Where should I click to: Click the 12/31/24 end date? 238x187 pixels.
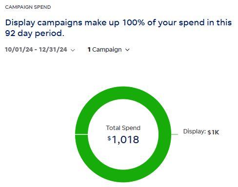point(53,50)
